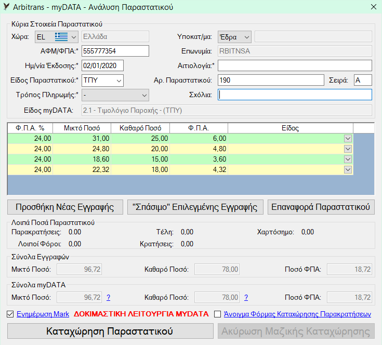Image resolution: width=382 pixels, height=345 pixels.
Task: Open the Χώρα country dropdown showing EL
Action: click(x=57, y=37)
